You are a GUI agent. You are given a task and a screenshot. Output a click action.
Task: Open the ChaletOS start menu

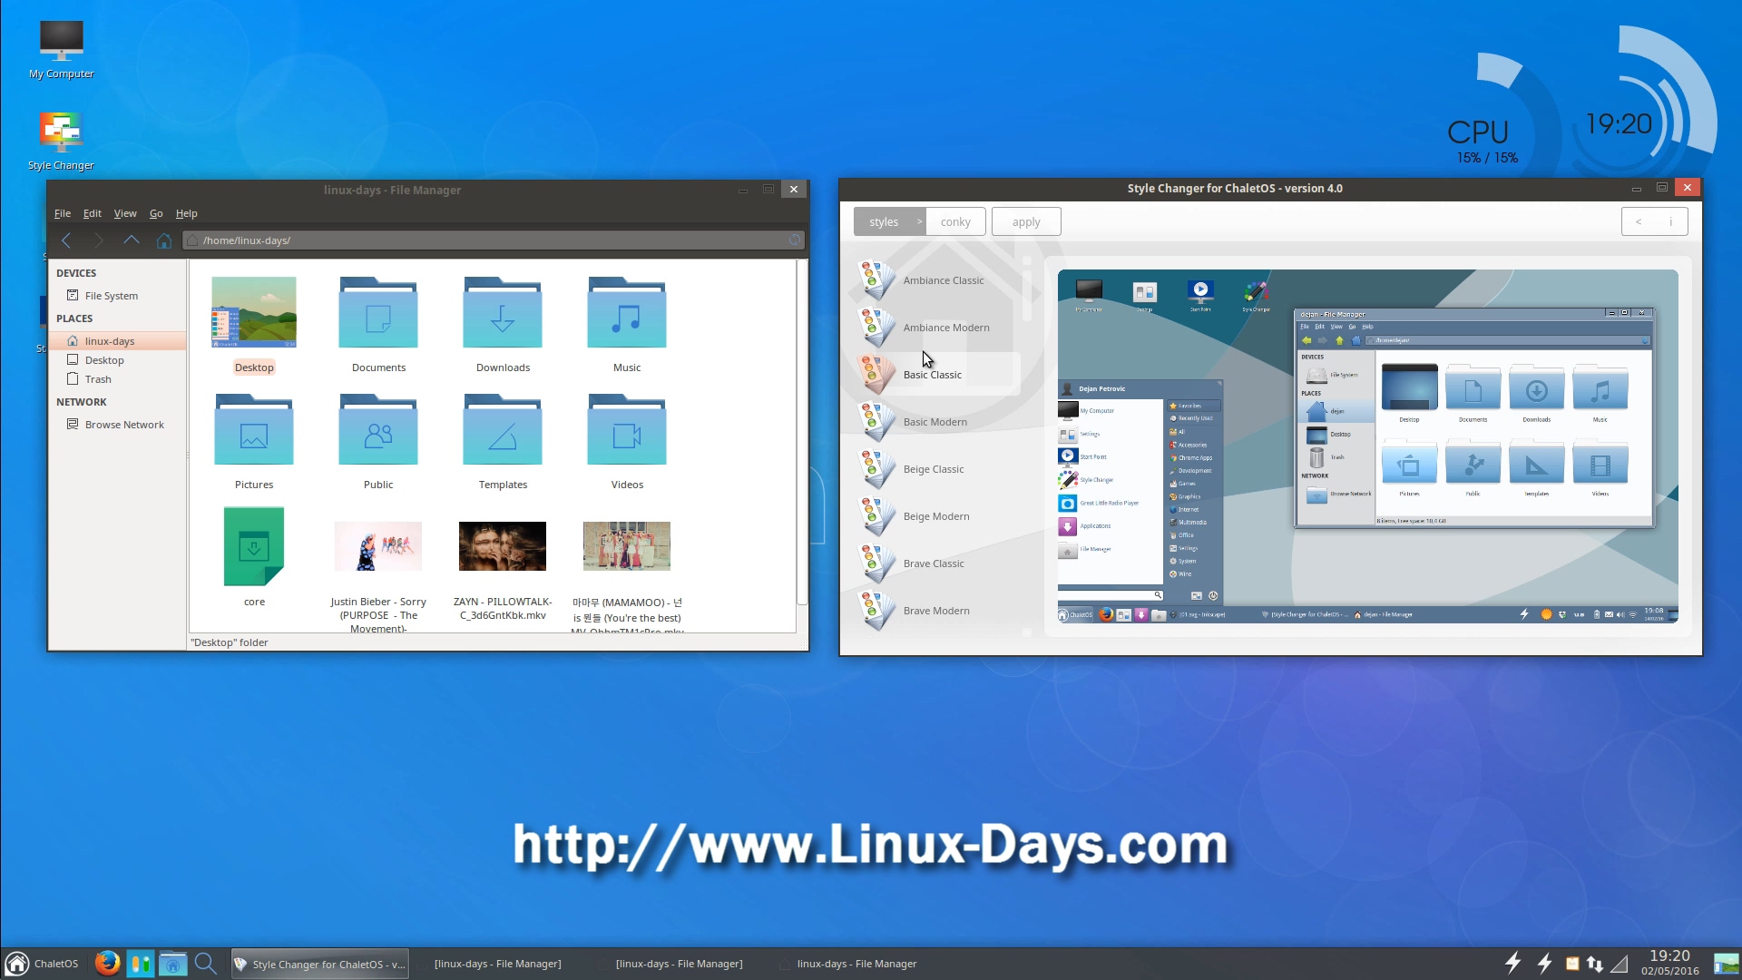[43, 964]
